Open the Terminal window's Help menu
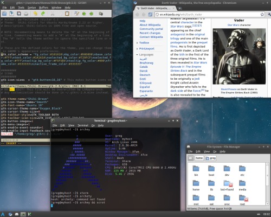 tap(101, 125)
